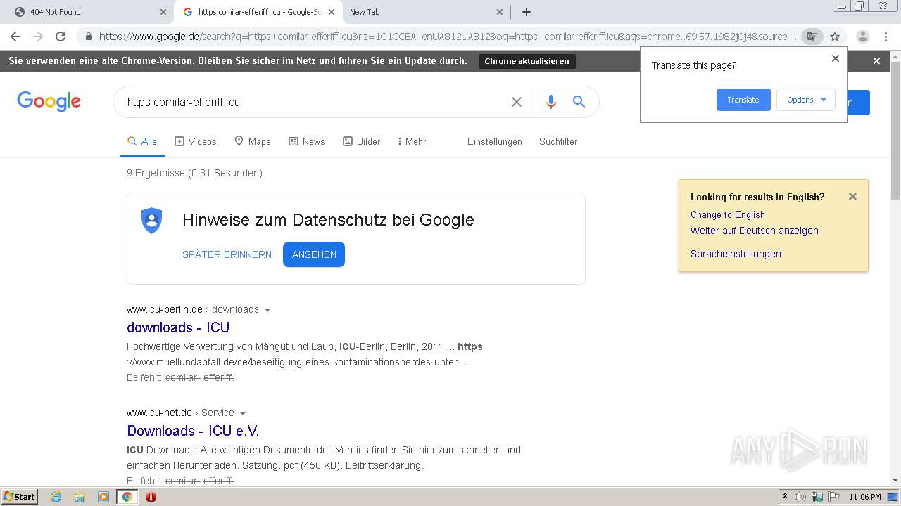Click the browser back arrow
The width and height of the screenshot is (901, 506).
15,37
